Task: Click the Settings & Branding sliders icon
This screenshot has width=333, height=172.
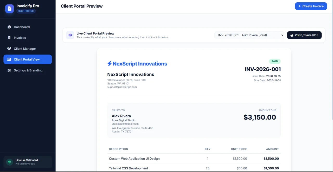Action: click(x=9, y=70)
